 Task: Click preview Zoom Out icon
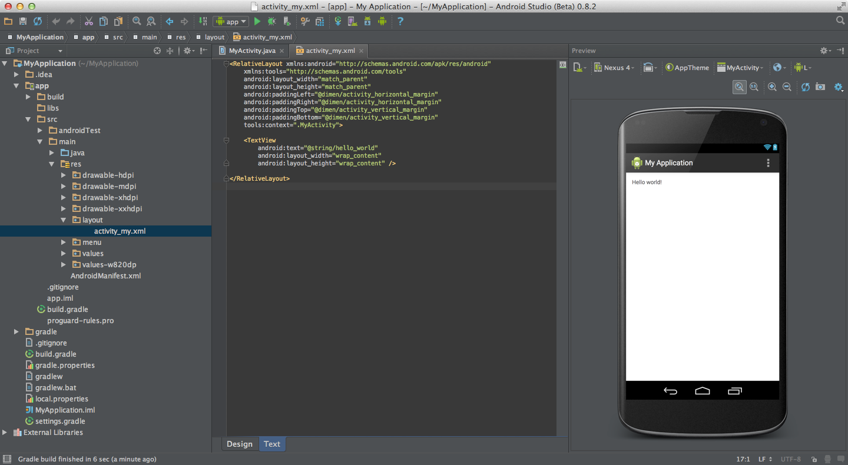click(787, 87)
